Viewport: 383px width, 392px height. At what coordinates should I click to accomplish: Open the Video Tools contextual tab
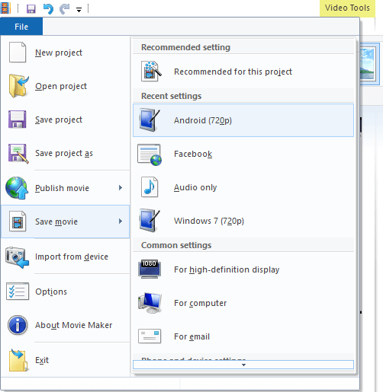[347, 8]
